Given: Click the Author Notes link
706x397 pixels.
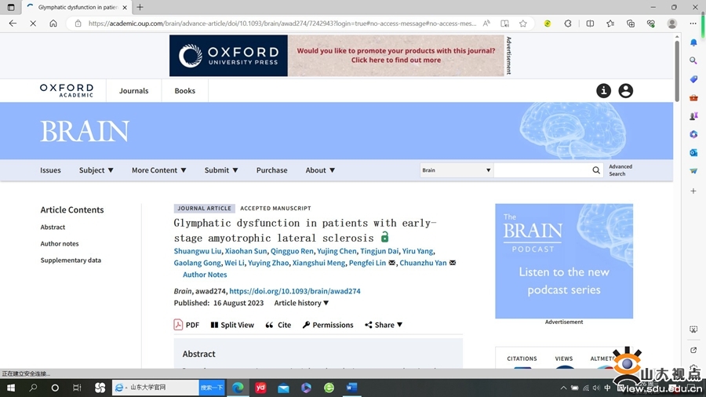Looking at the screenshot, I should 205,275.
